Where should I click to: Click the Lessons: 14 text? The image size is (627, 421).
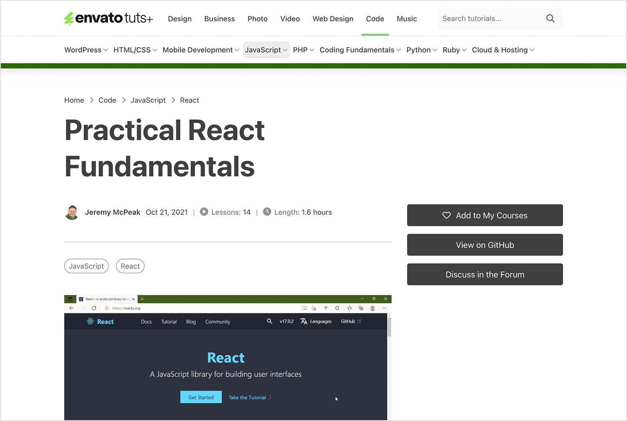point(231,212)
